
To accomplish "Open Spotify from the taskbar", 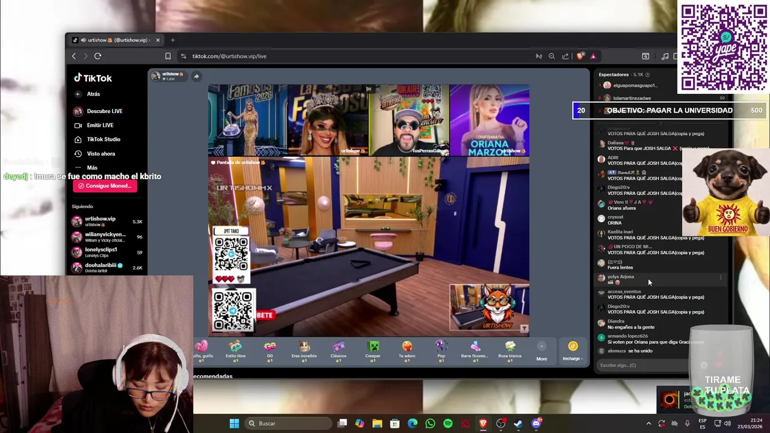I will [448, 423].
